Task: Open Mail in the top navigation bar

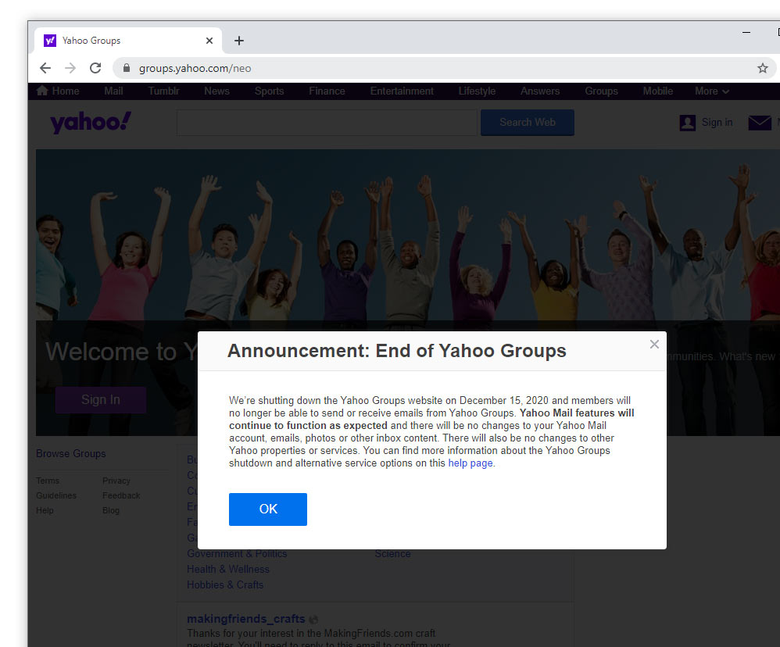Action: pos(113,91)
